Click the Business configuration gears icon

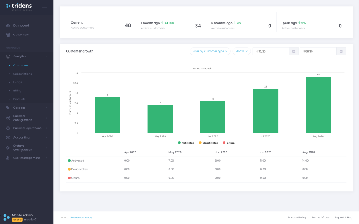8,118
